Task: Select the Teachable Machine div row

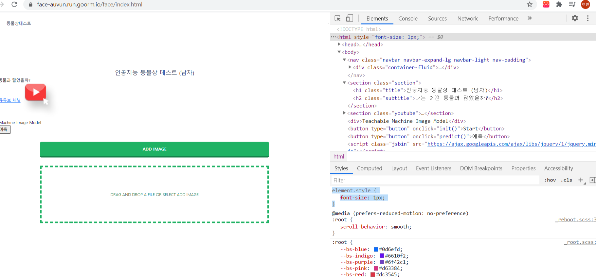Action: 406,121
